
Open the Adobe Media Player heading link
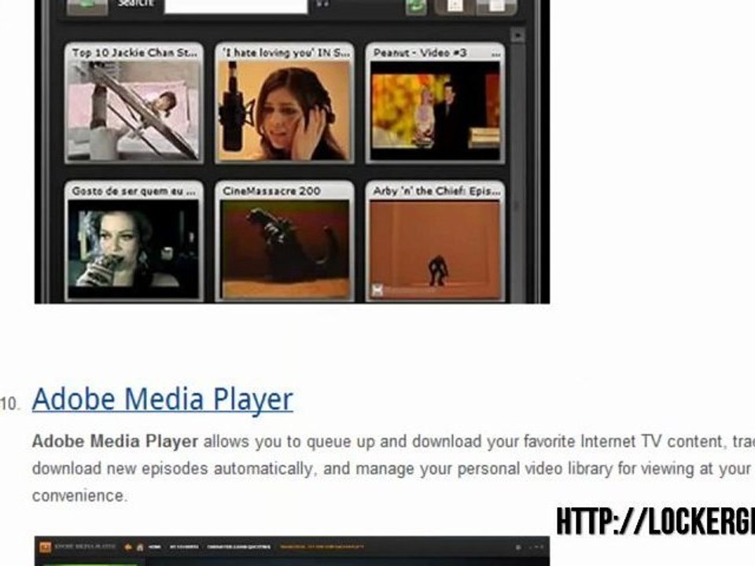coord(162,399)
